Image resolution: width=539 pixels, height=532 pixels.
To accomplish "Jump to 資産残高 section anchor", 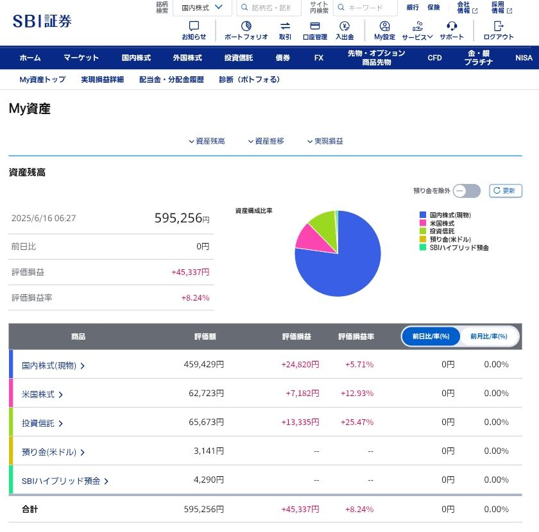I will (x=207, y=141).
